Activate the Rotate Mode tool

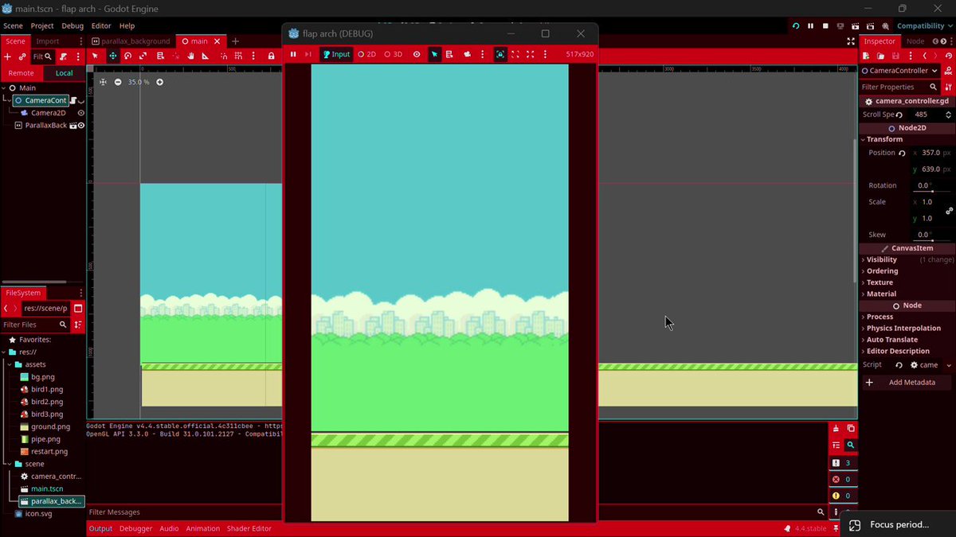127,56
